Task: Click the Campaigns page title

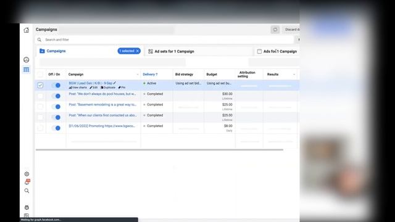Action: click(46, 30)
